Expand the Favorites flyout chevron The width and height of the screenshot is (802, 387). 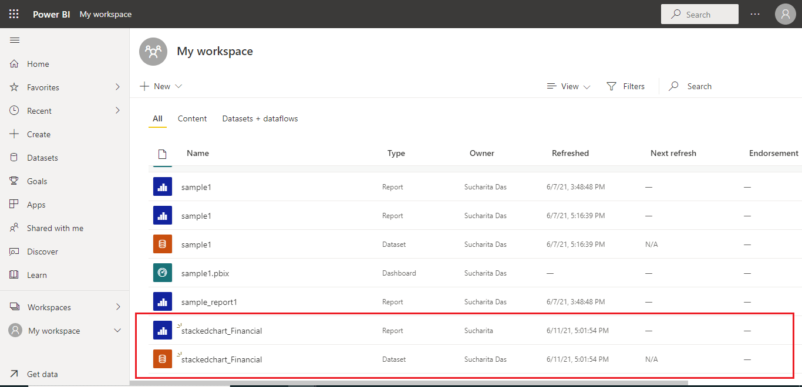117,87
